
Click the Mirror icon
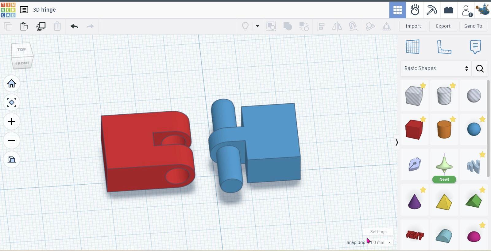[337, 26]
